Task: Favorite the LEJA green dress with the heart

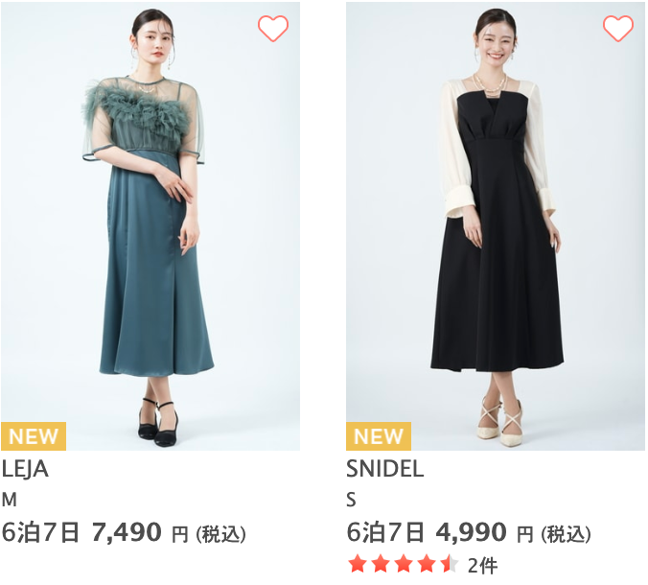Action: click(x=273, y=29)
